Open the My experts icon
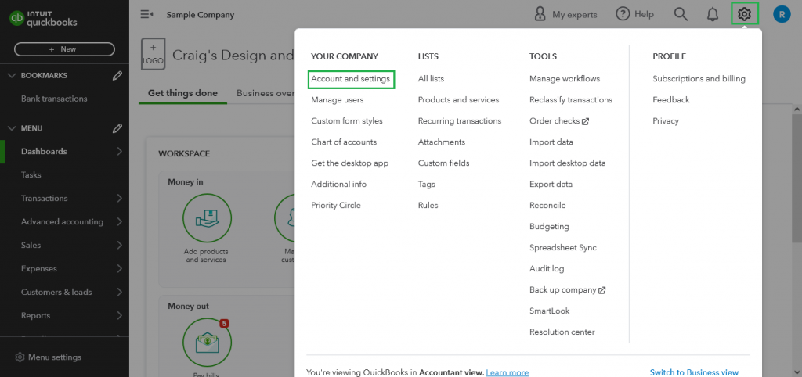This screenshot has width=802, height=377. [540, 14]
